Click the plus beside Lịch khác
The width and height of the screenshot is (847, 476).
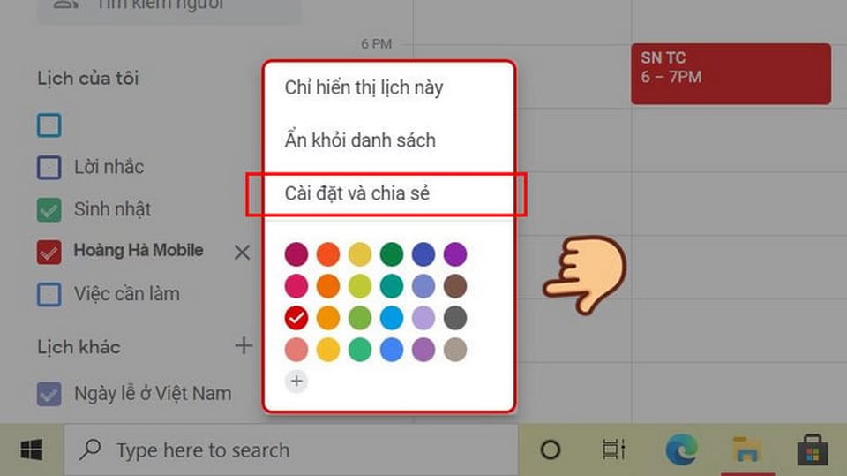(x=244, y=345)
